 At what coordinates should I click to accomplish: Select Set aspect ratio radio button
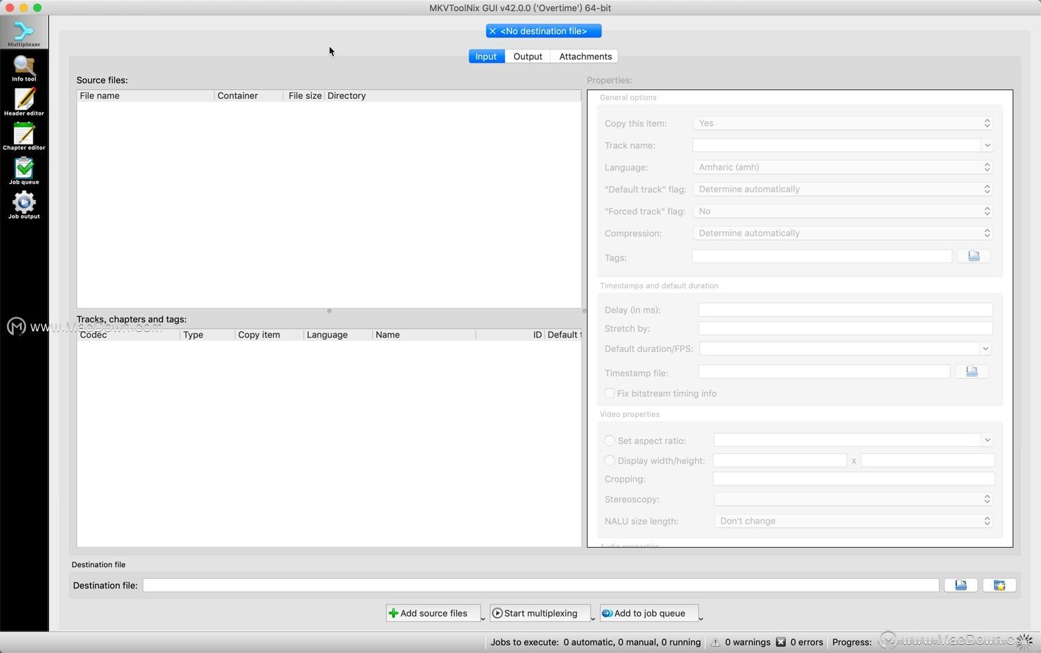[610, 441]
